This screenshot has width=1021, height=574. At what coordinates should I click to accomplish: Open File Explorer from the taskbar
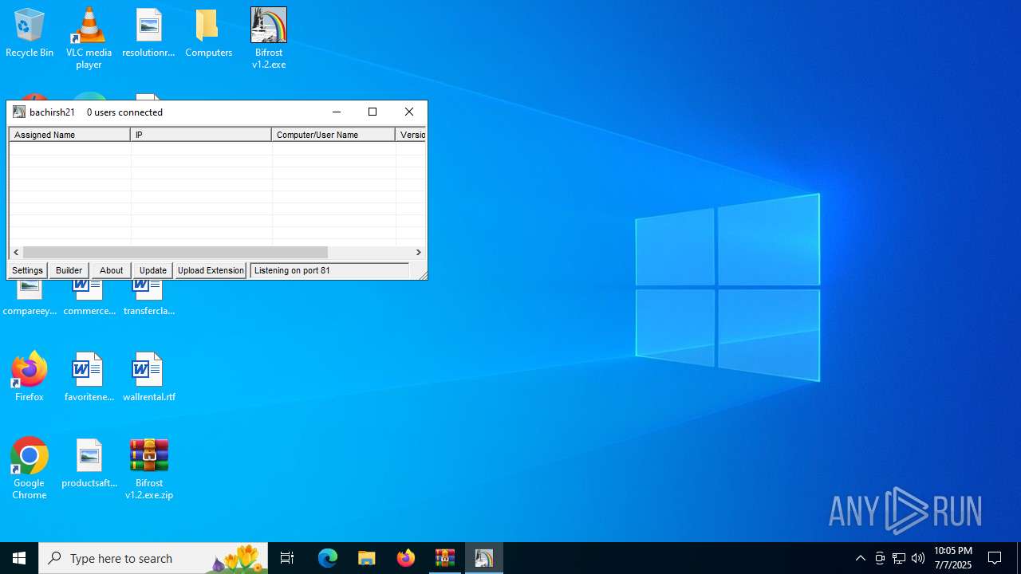pyautogui.click(x=367, y=558)
